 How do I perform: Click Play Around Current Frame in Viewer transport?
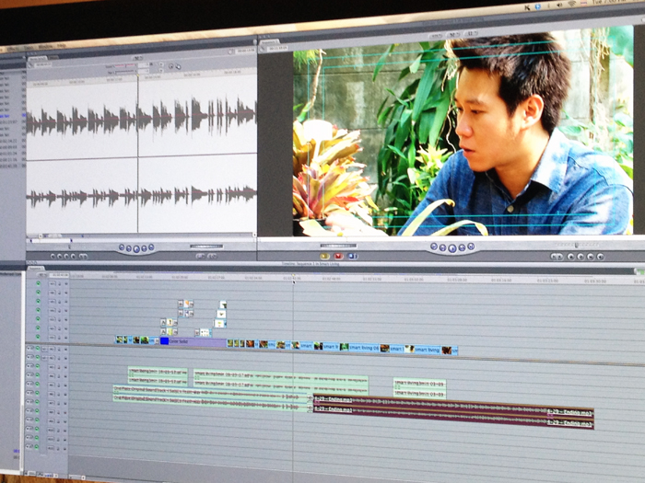(144, 248)
